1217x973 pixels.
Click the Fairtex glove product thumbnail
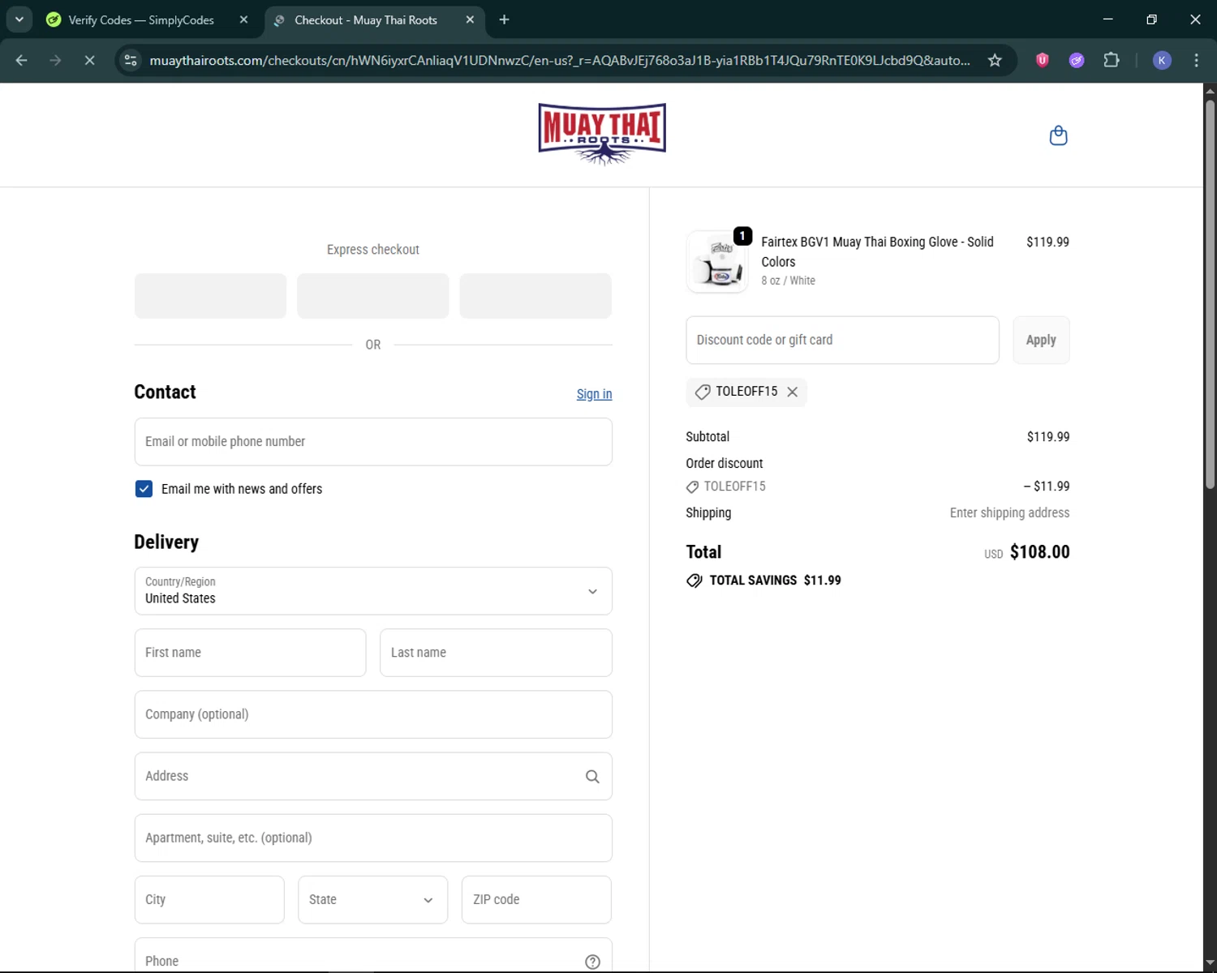click(717, 262)
